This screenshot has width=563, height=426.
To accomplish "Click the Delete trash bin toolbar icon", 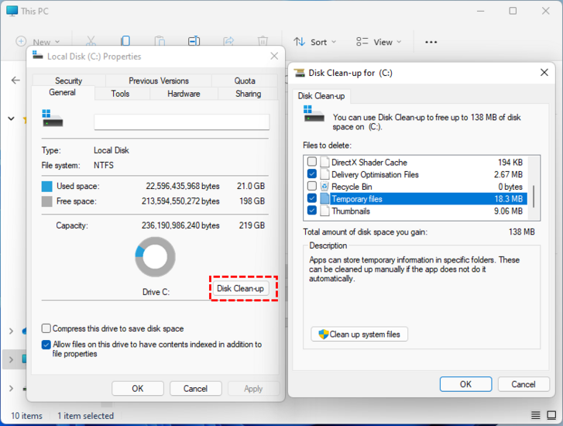I will point(263,41).
